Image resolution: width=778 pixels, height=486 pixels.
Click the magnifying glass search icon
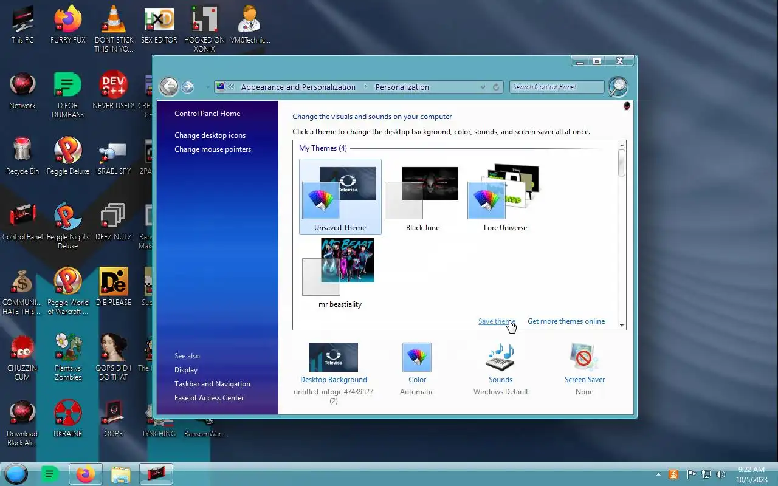[618, 86]
